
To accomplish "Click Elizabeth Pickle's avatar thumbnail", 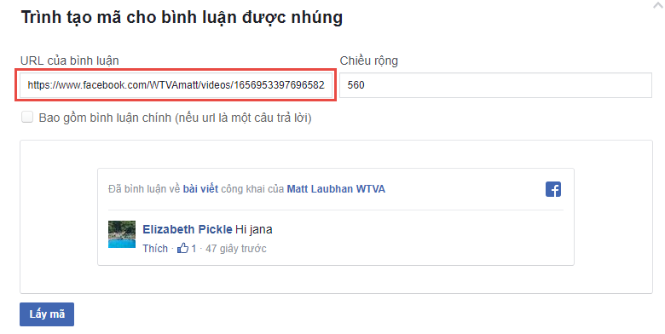I will (122, 234).
